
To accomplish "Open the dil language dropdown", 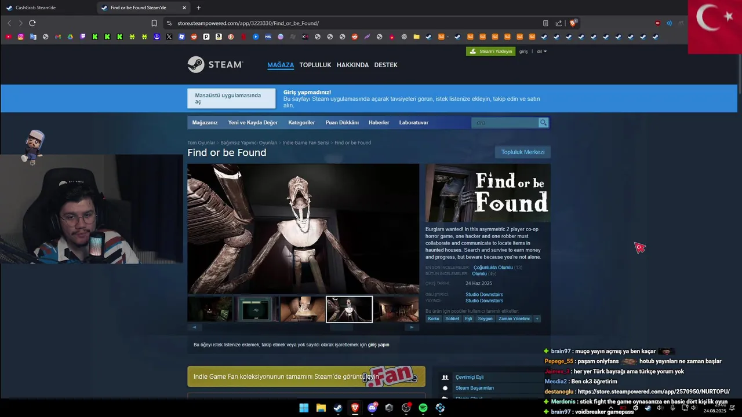I will (x=541, y=52).
